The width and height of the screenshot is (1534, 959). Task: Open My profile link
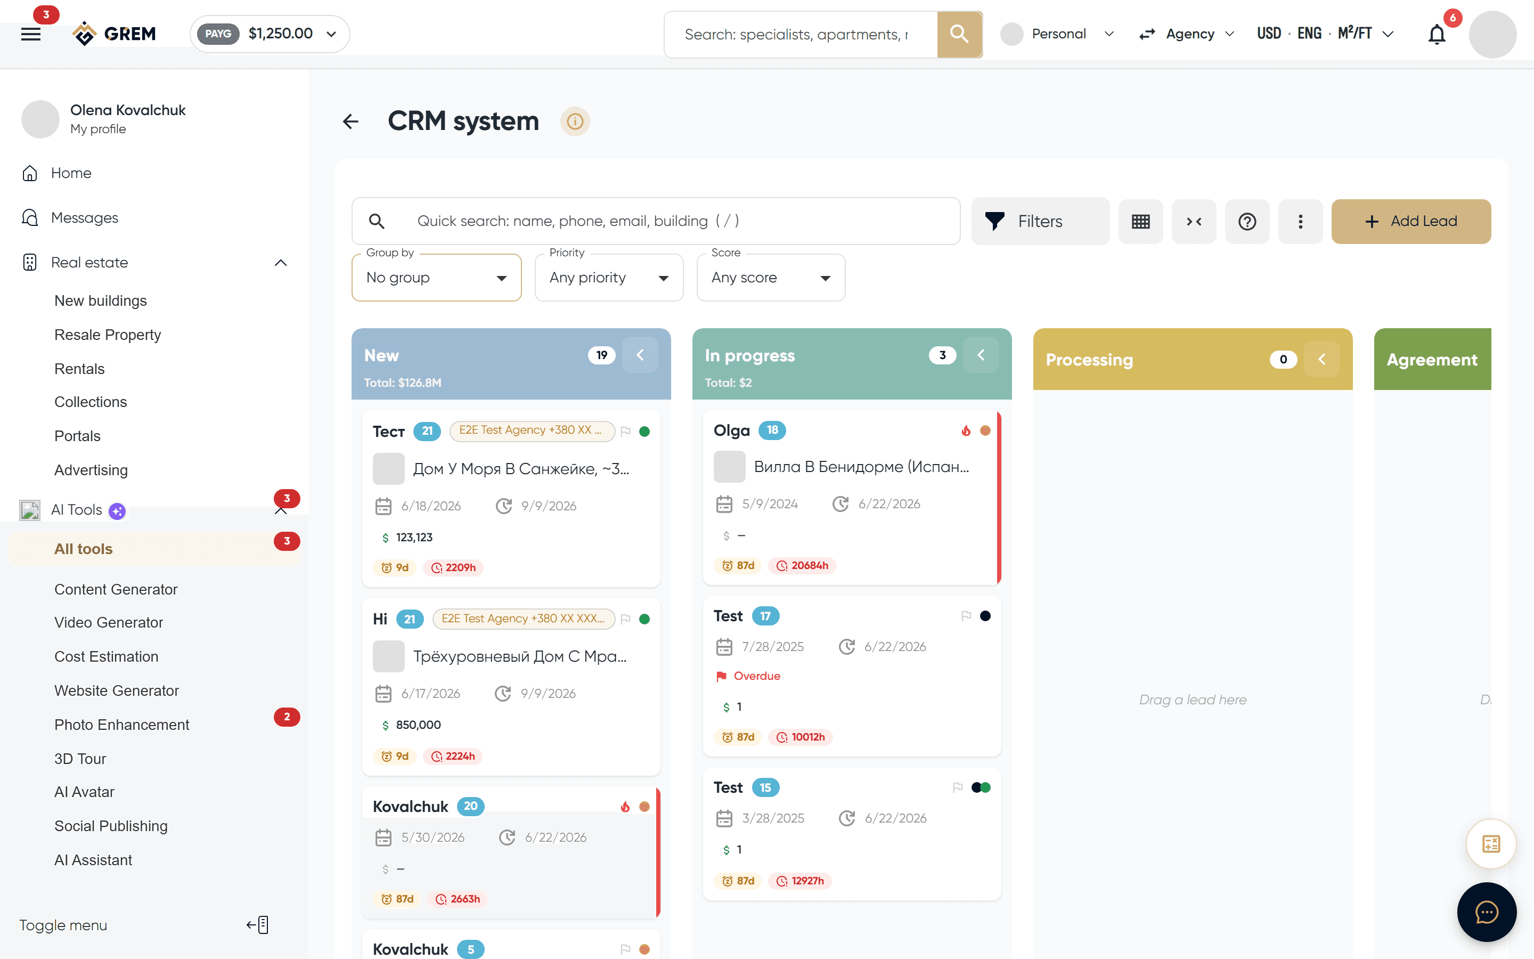pos(97,129)
